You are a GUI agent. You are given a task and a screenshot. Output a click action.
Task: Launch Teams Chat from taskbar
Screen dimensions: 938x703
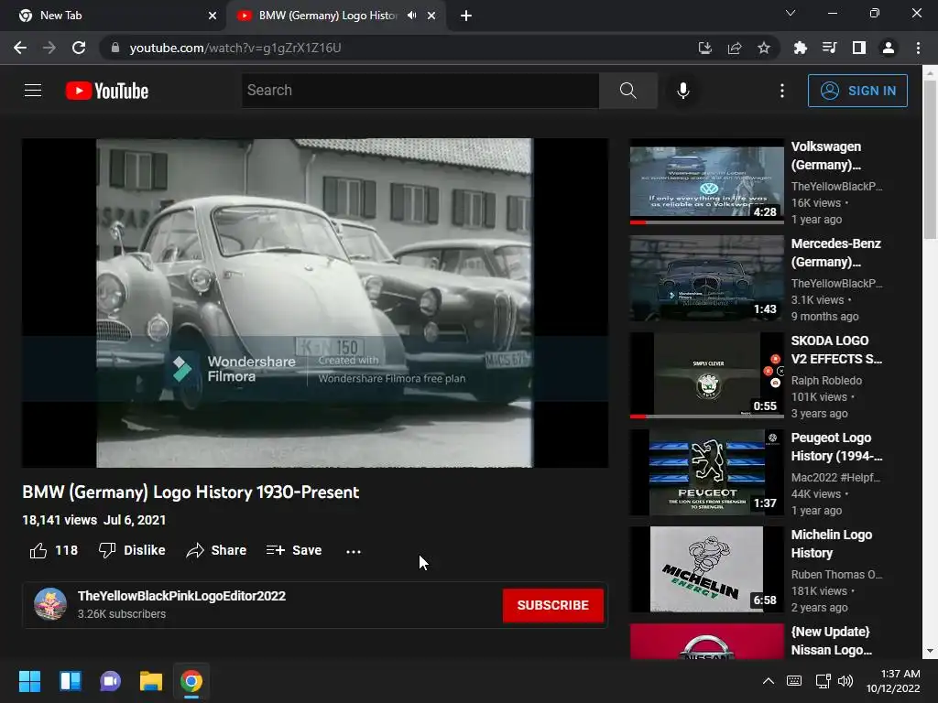[111, 681]
